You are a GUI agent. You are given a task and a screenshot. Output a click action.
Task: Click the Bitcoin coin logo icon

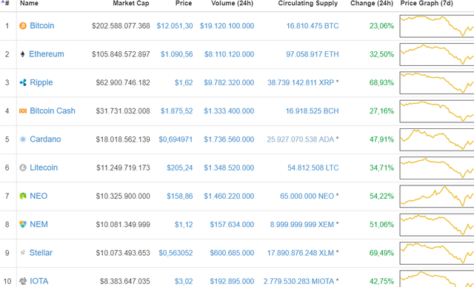click(23, 26)
